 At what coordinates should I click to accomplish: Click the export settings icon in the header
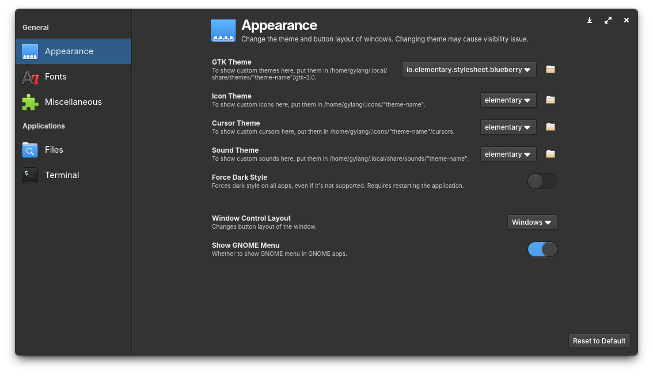589,20
